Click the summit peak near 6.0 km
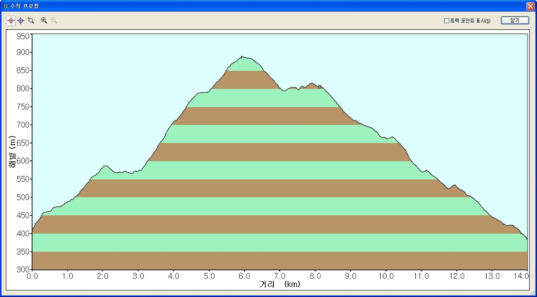Screen dimensions: 537x297 (242, 57)
